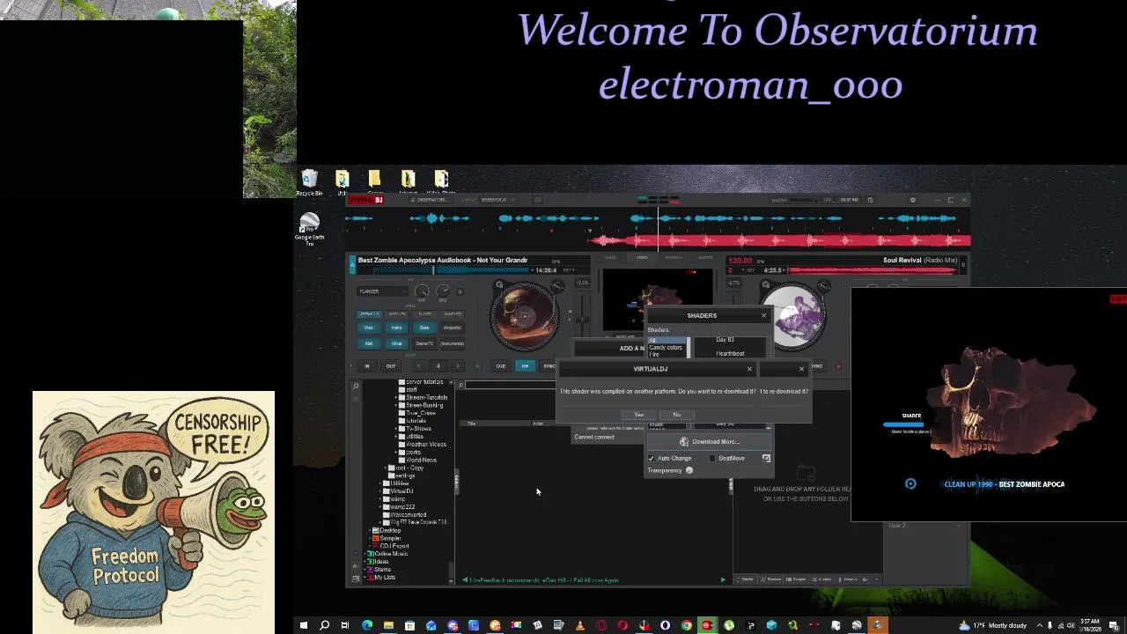Click the browser search input field
This screenshot has height=634, width=1127.
tap(511, 385)
